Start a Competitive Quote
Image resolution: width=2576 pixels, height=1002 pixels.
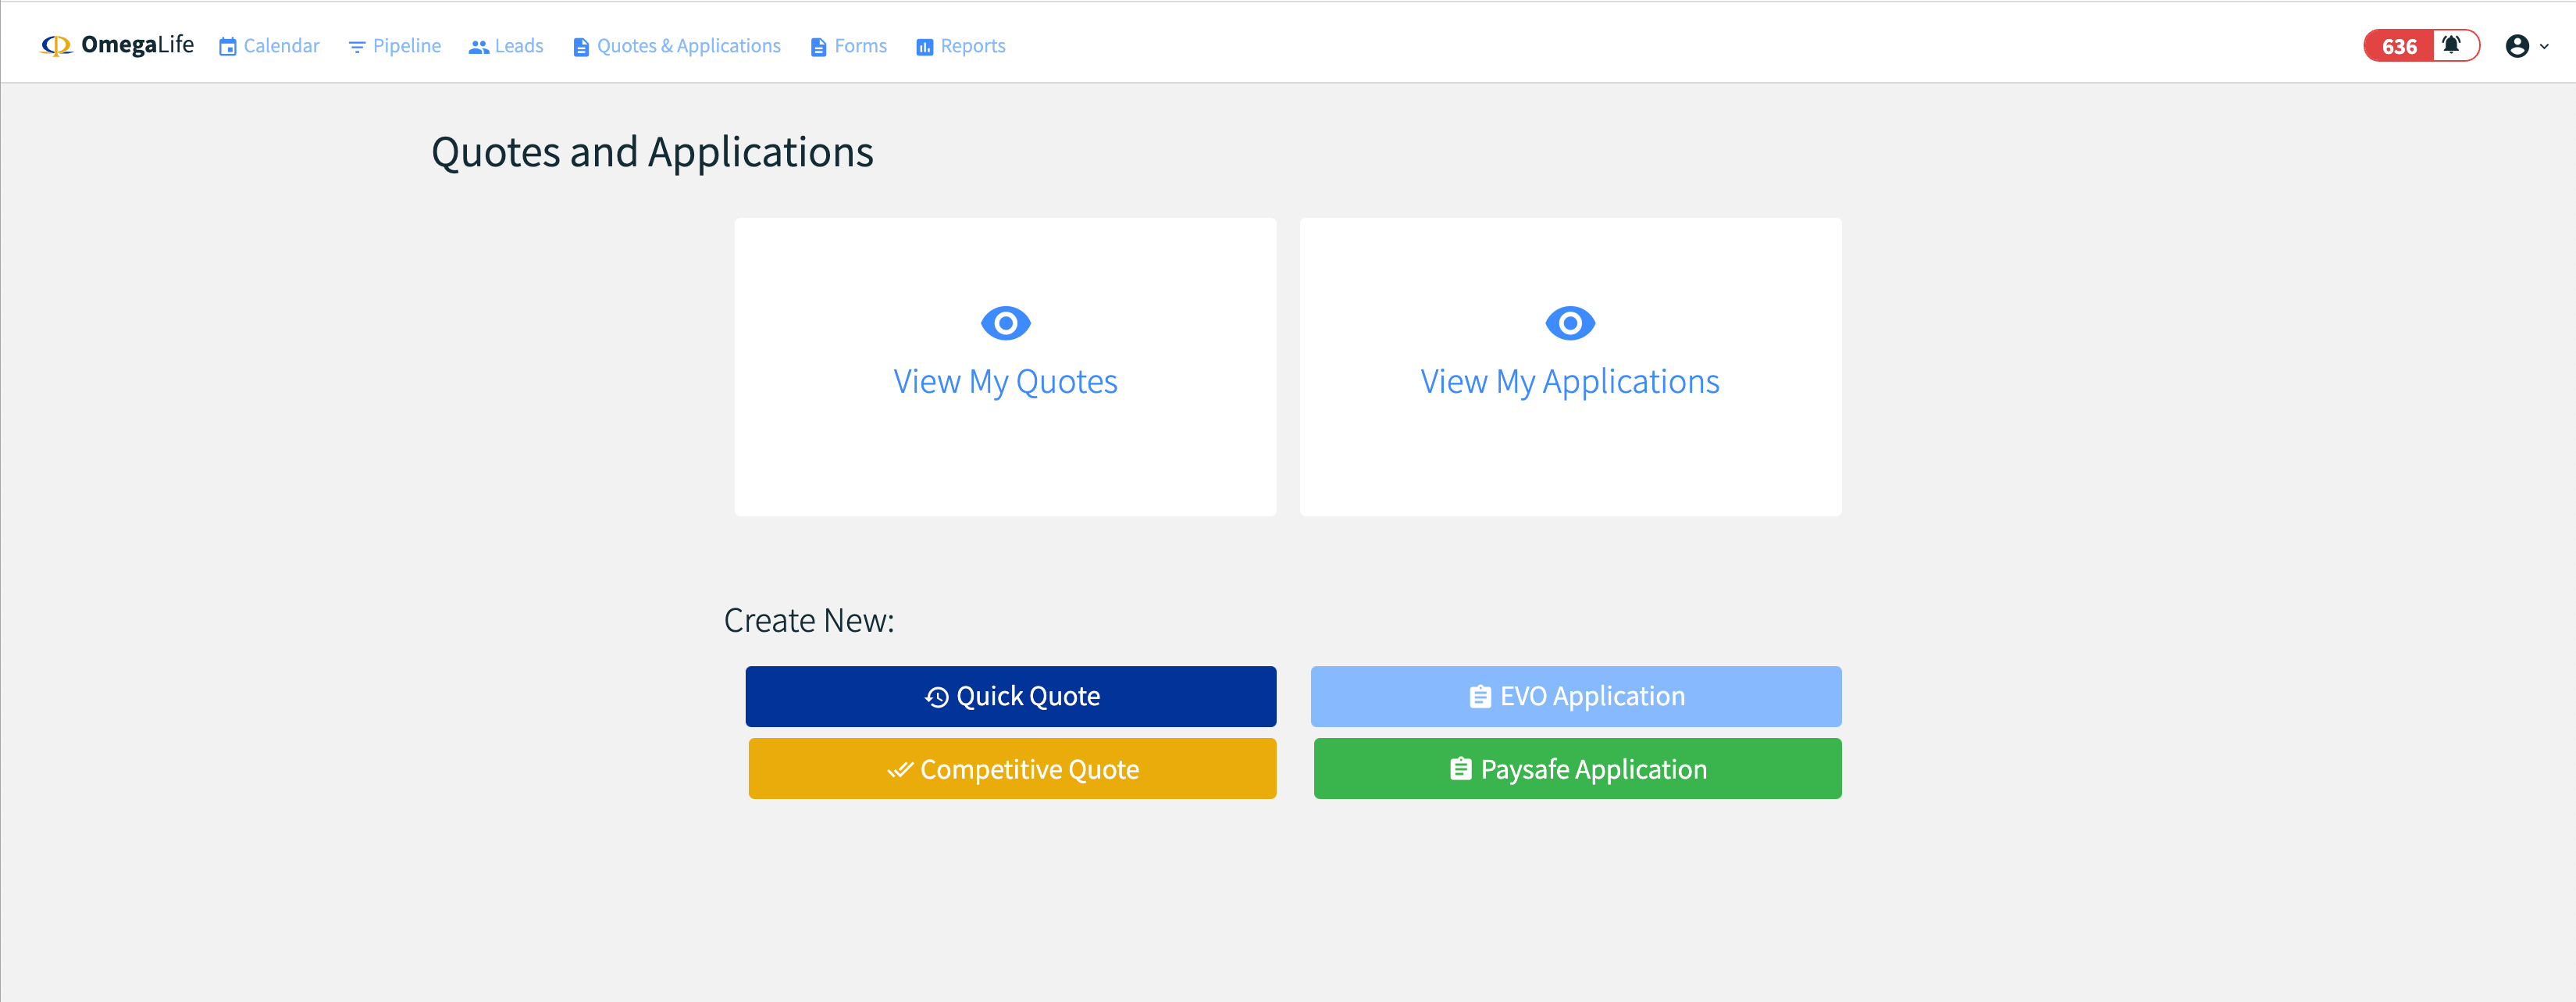click(1012, 768)
